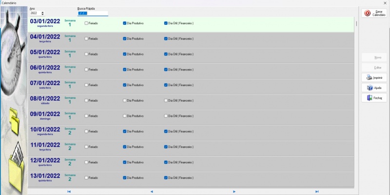Select the 10/01/2022 segunda-feira date
Viewport: 390px width, 195px height.
click(x=45, y=129)
